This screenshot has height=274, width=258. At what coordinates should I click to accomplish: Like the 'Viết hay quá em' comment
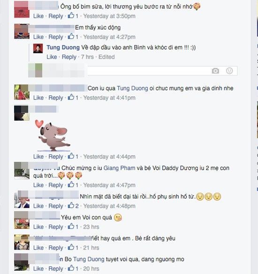click(38, 248)
